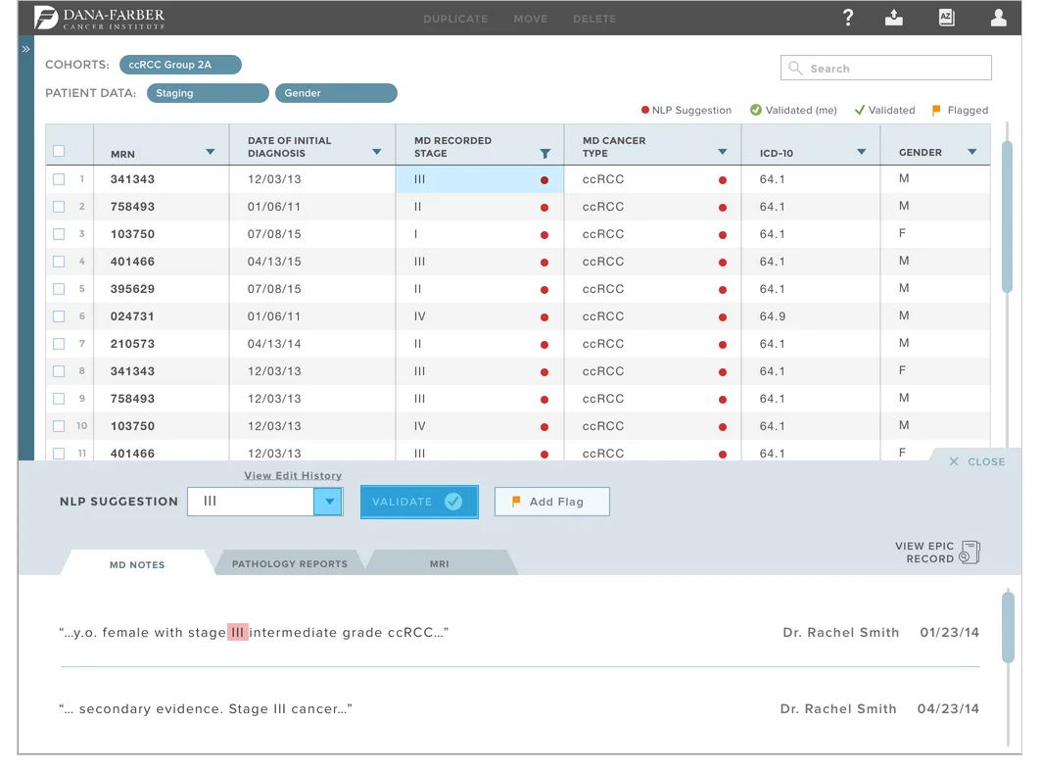1041x772 pixels.
Task: Open ICD-10 column dropdown arrow
Action: tap(861, 152)
